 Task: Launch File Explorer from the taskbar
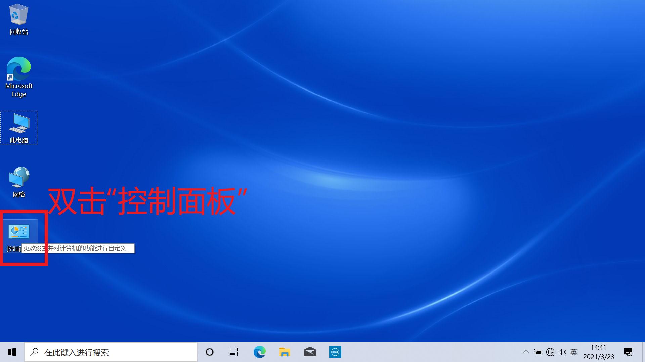[285, 352]
